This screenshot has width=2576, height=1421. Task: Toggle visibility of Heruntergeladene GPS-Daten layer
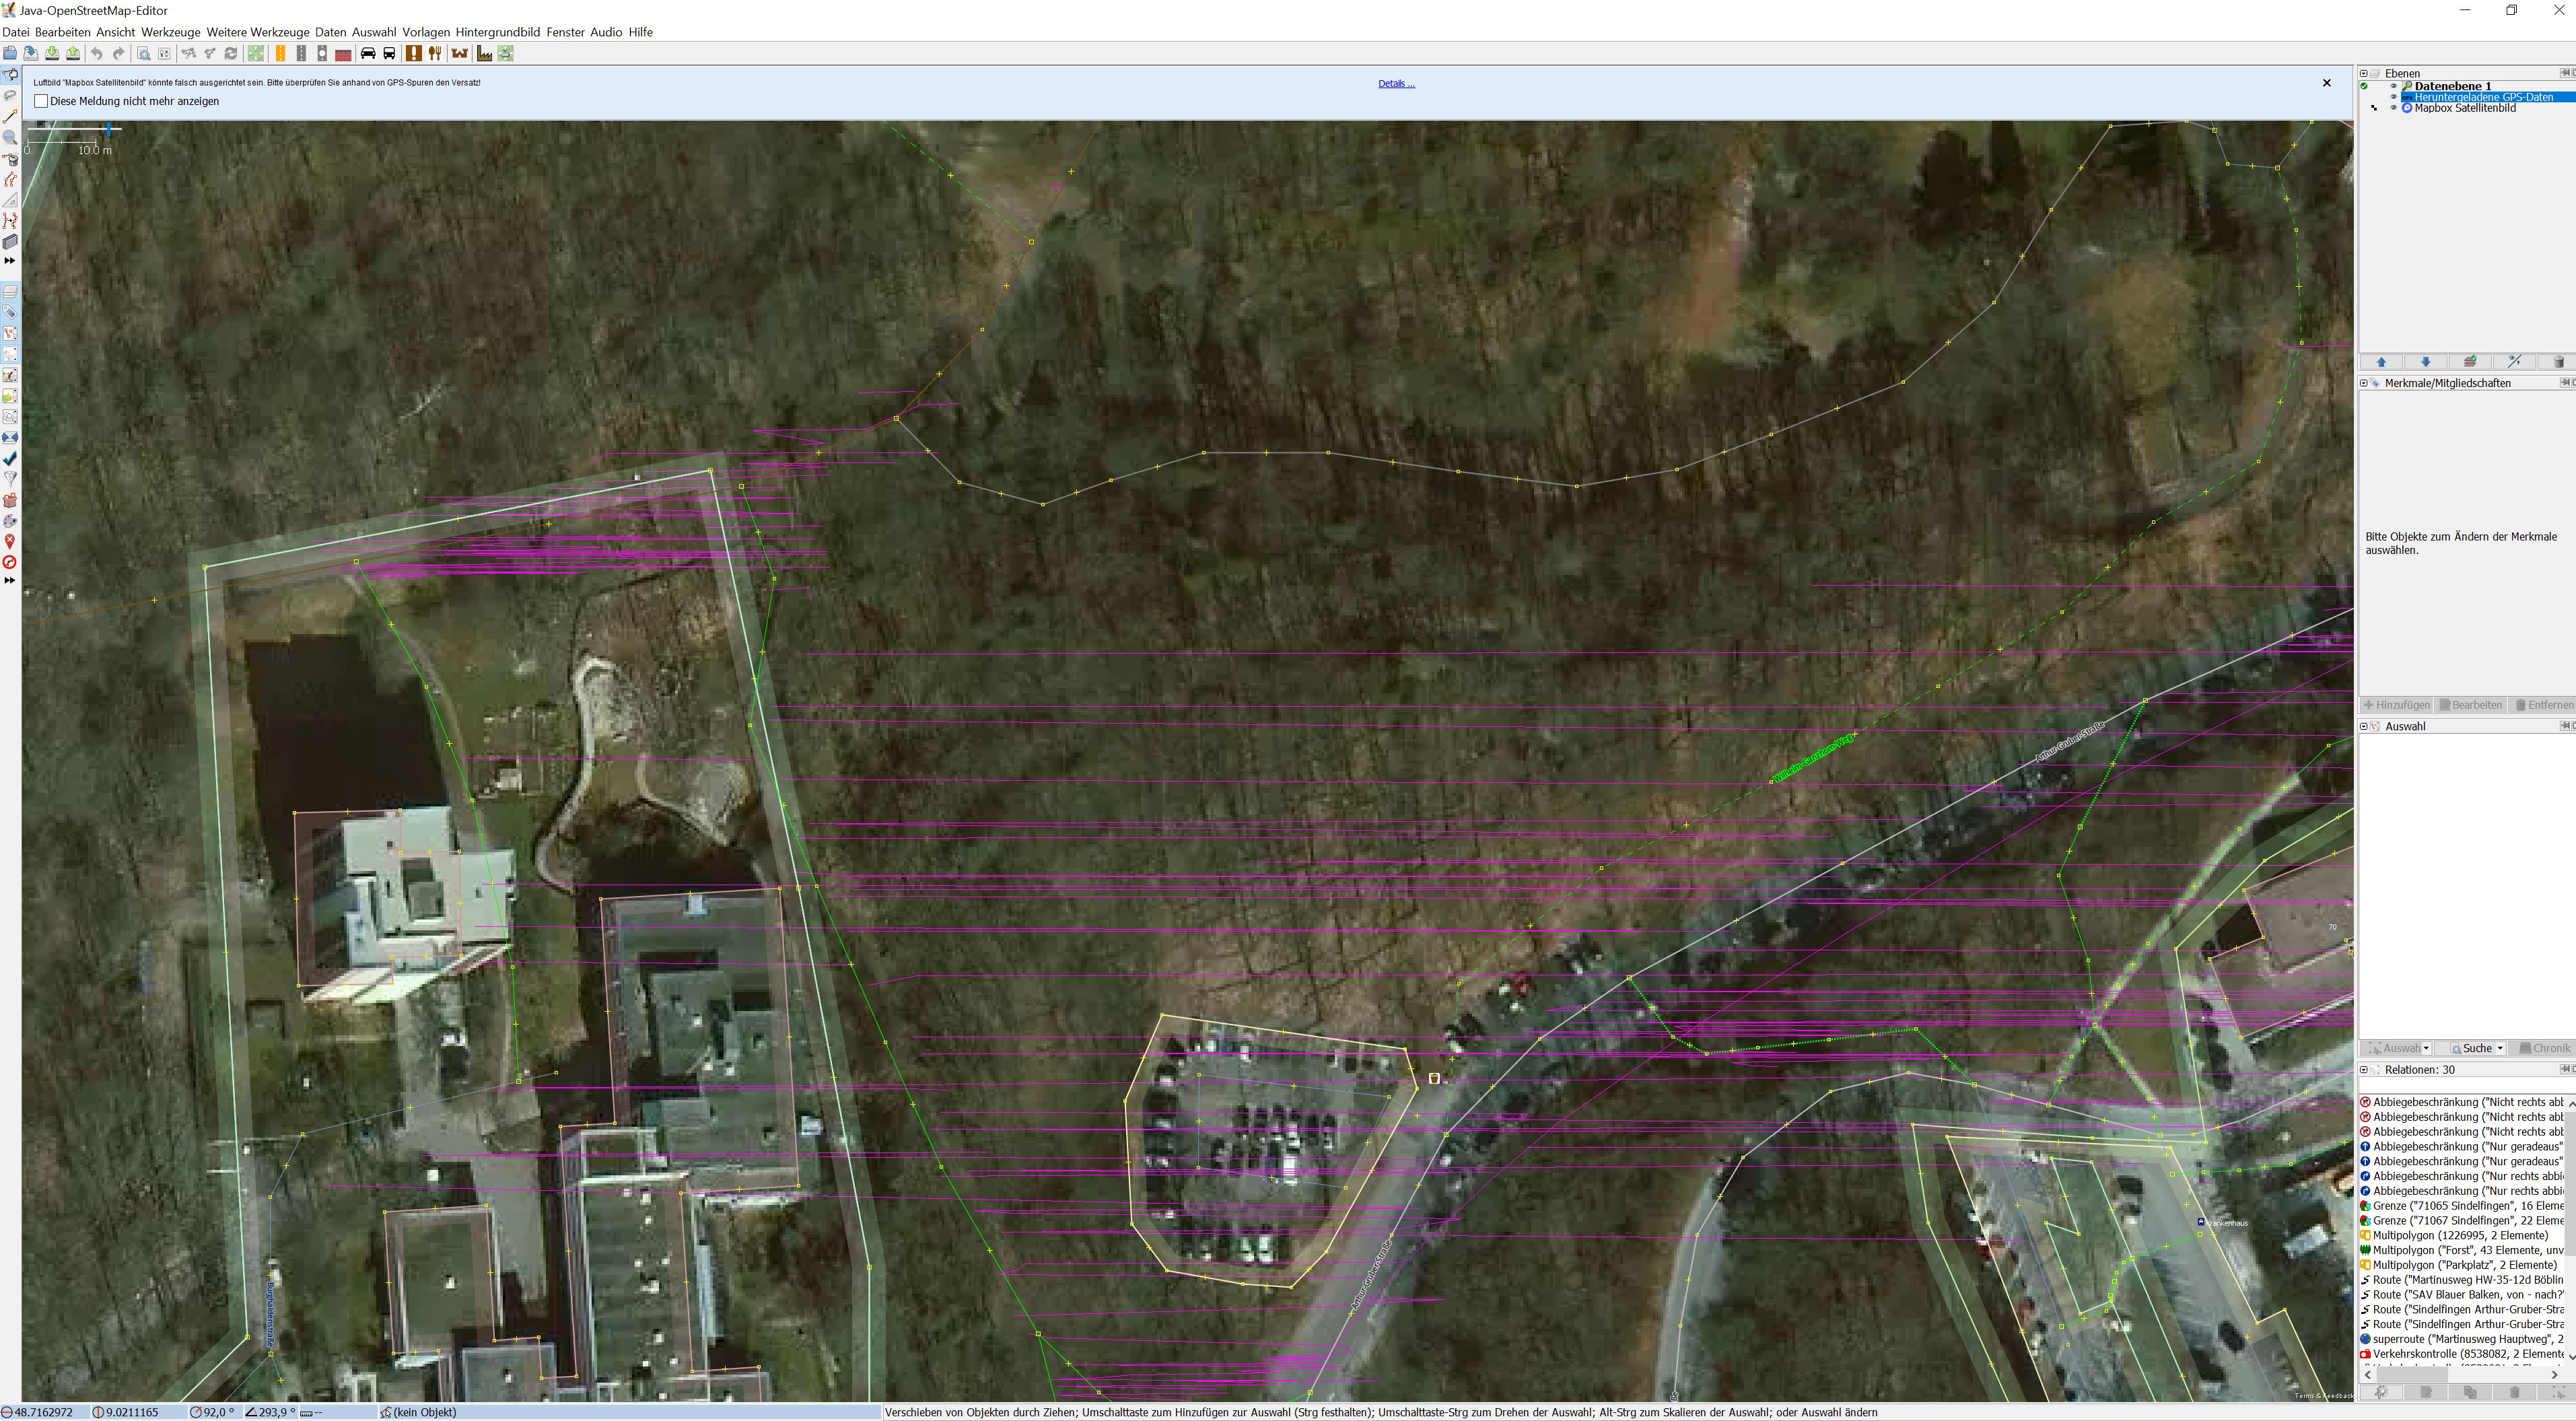point(2394,97)
